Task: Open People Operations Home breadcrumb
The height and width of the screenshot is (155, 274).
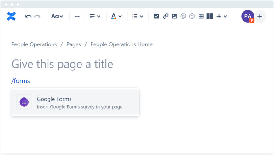Action: 121,44
